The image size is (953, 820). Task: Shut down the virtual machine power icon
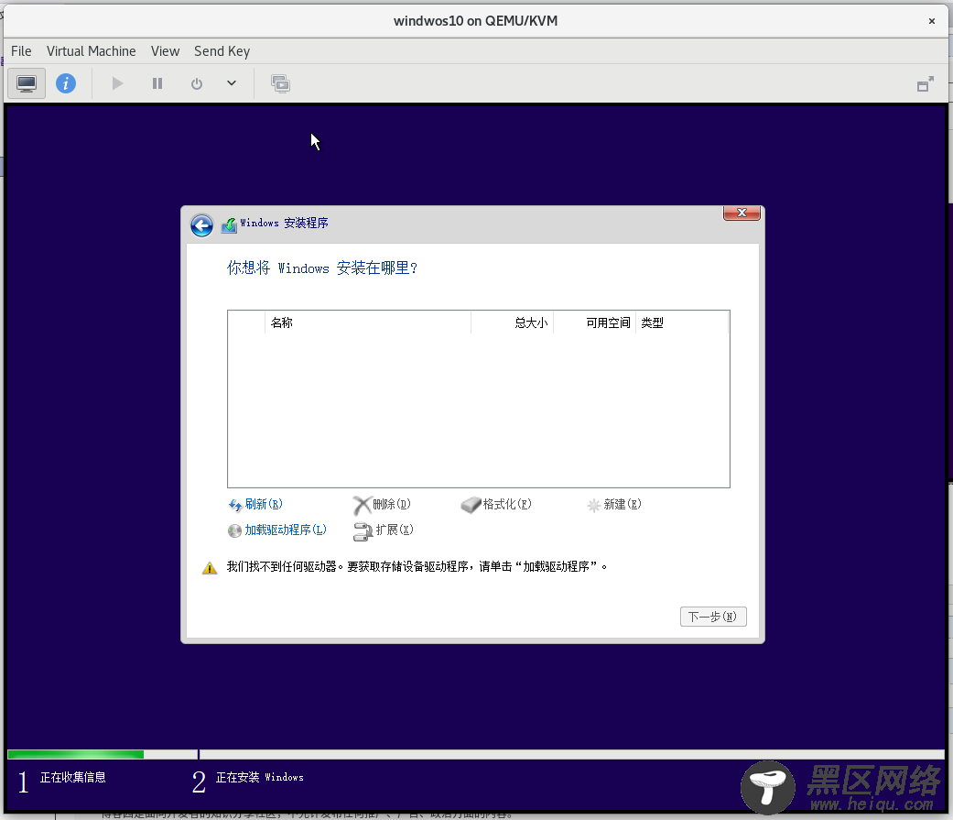click(196, 83)
